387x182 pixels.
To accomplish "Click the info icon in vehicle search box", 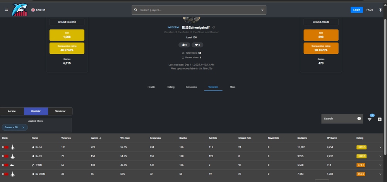I will pos(359,119).
